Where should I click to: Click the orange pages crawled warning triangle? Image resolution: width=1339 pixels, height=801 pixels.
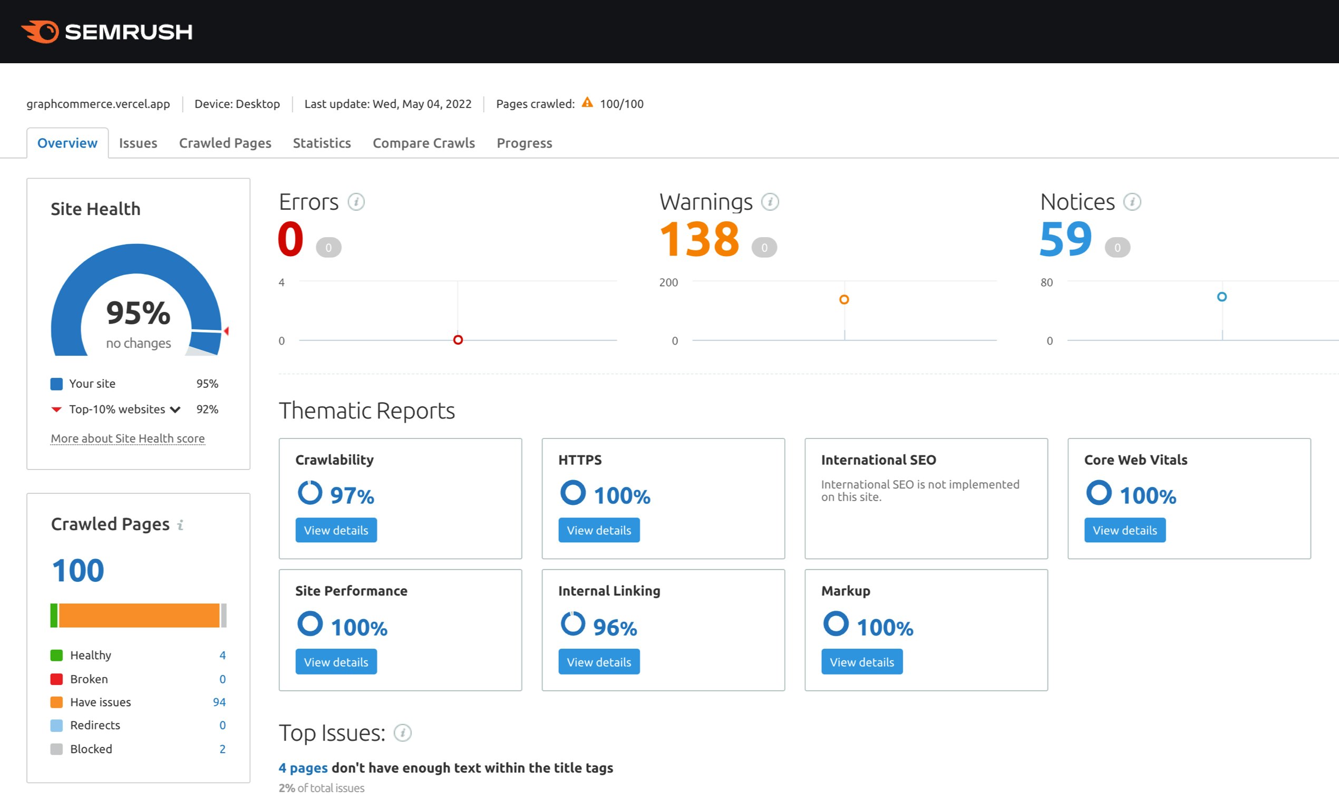coord(587,103)
